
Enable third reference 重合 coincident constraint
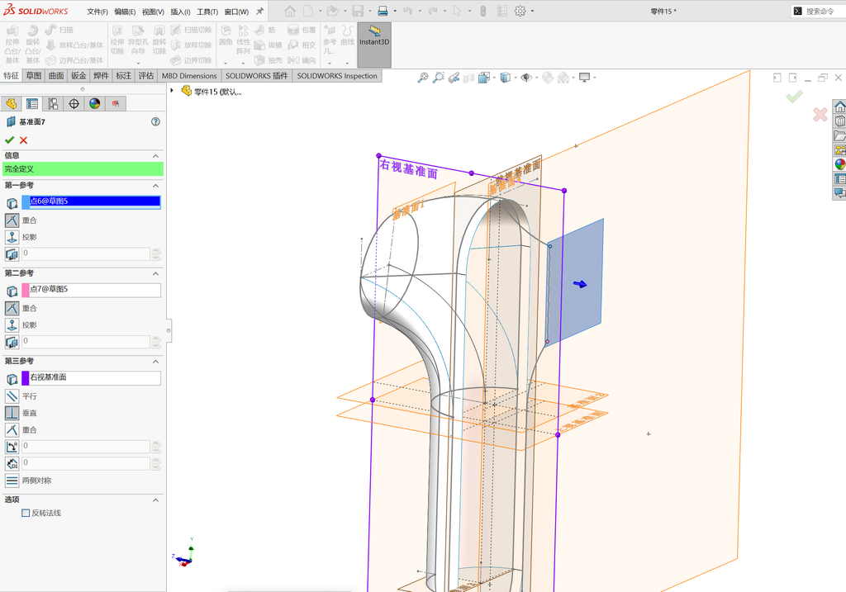[12, 429]
